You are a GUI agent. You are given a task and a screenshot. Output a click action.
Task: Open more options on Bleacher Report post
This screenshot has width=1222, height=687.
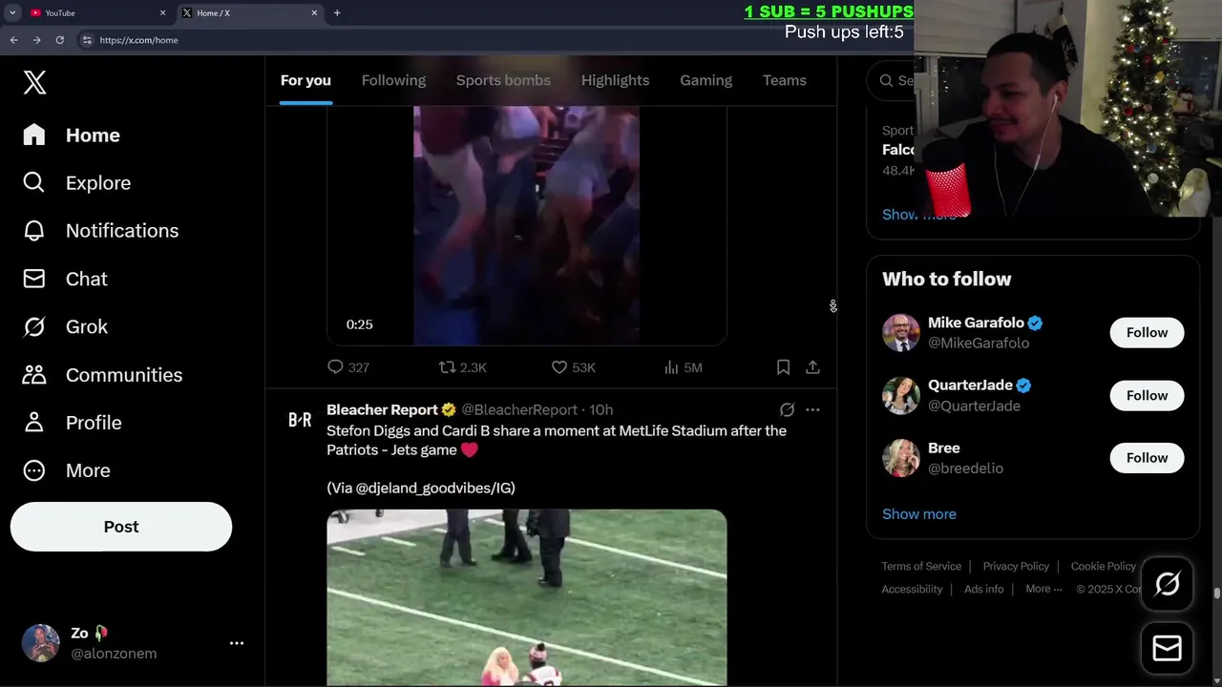[x=812, y=409]
